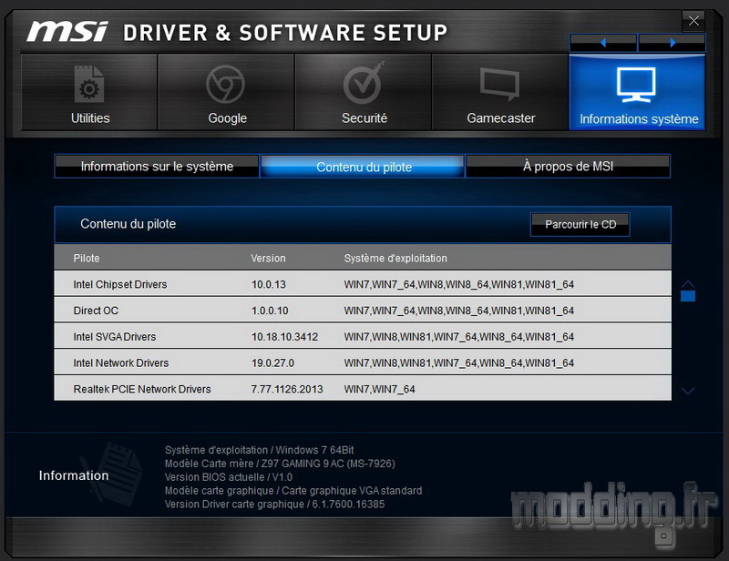Open the Utilities category
This screenshot has height=561, width=729.
coord(89,92)
